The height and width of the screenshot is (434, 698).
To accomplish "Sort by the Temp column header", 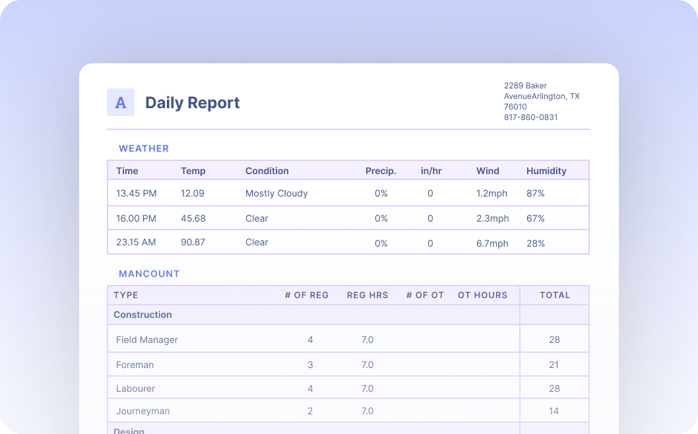I will tap(193, 171).
